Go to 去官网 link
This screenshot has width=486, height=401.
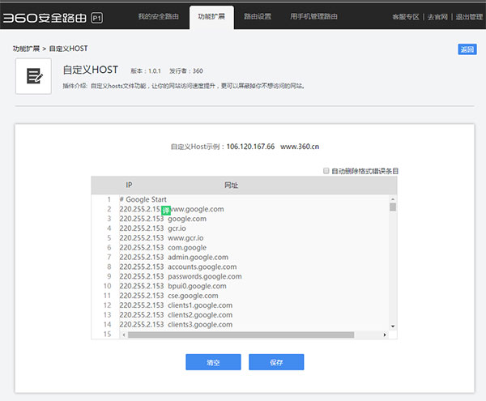tap(437, 17)
